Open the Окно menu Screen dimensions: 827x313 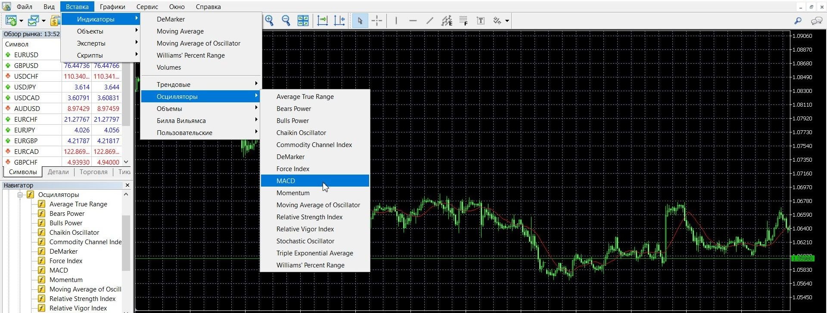177,6
